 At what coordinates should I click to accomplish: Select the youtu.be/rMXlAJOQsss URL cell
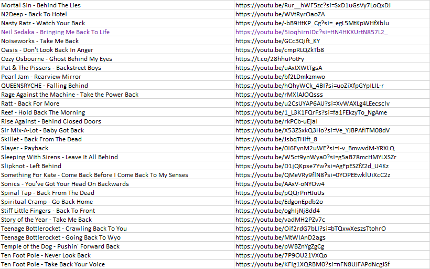click(x=332, y=94)
